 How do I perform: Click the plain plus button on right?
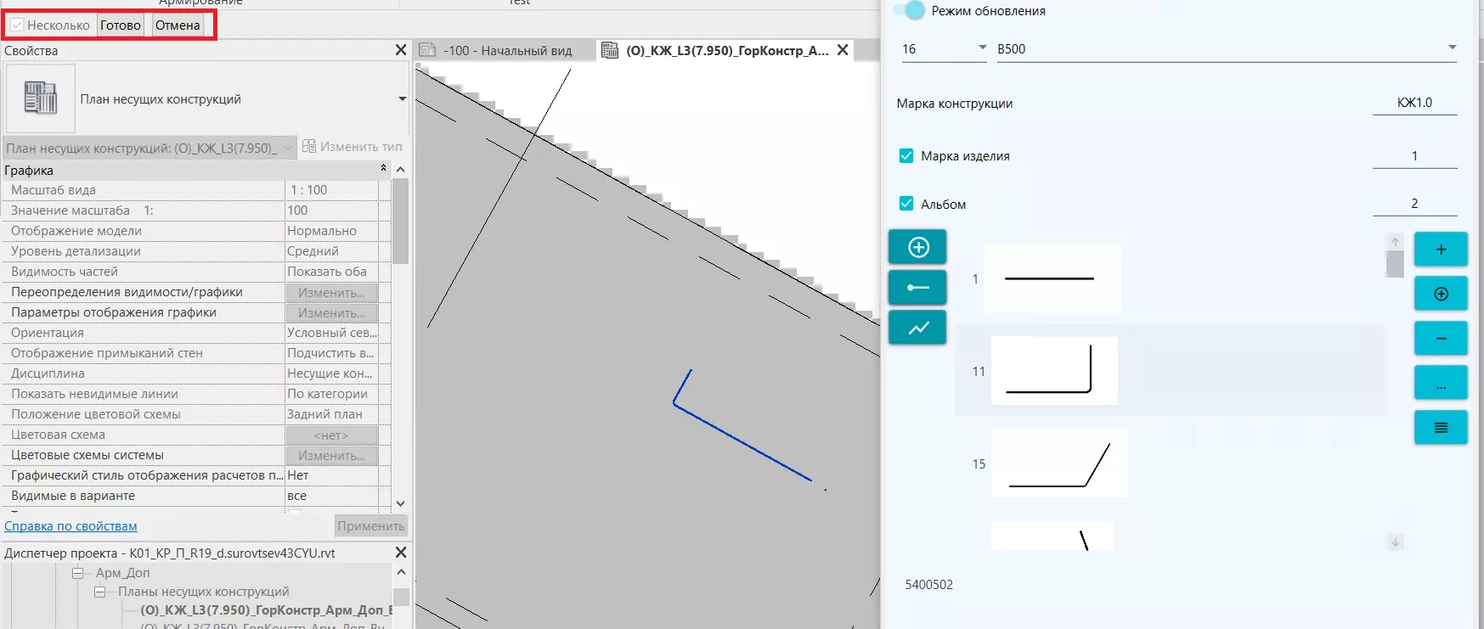(x=1440, y=250)
